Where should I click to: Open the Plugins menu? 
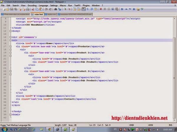point(86,6)
